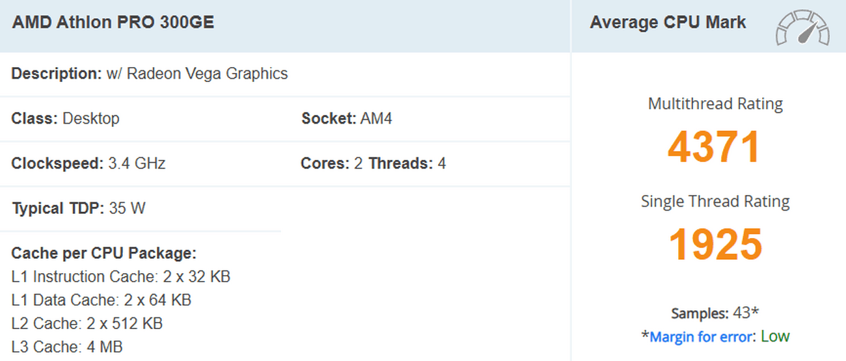Image resolution: width=846 pixels, height=361 pixels.
Task: Click the Cache per CPU Package heading
Action: pyautogui.click(x=103, y=253)
